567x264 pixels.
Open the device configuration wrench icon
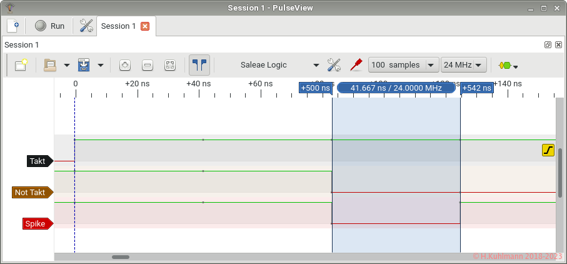coord(334,65)
